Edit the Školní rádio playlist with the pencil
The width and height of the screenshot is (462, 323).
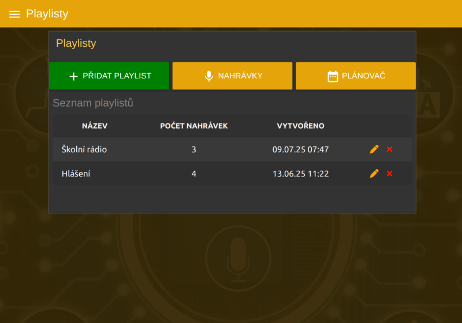[374, 149]
